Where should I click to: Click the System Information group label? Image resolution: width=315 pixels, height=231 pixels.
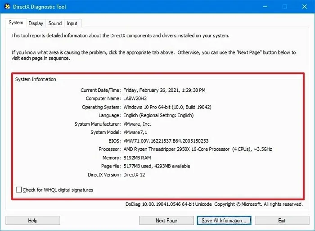(36, 79)
